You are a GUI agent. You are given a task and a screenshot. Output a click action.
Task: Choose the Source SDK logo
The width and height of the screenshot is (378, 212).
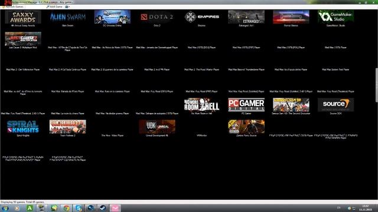[x=335, y=105]
